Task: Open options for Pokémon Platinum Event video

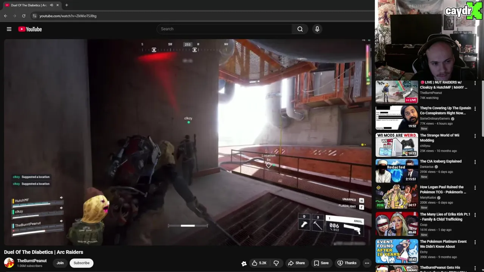Action: [475, 242]
